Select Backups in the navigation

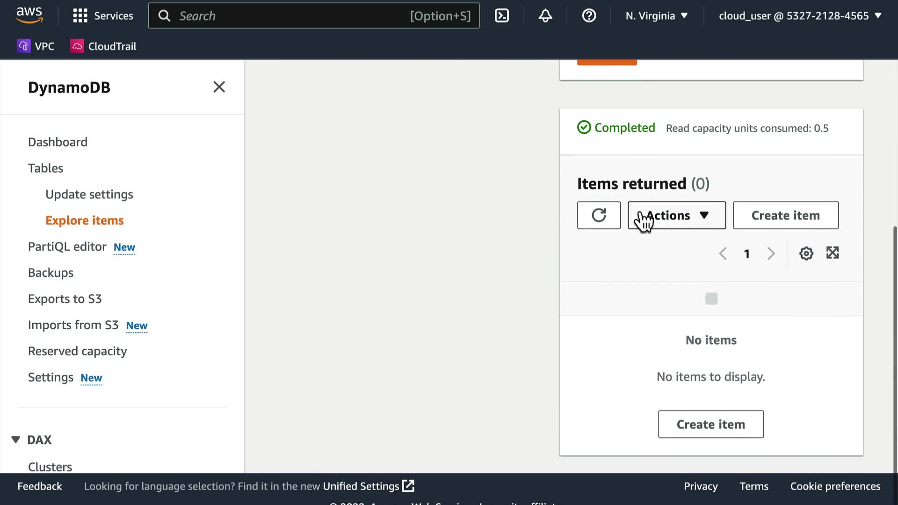pyautogui.click(x=51, y=273)
